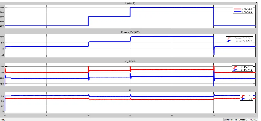Click the Pmean_PV (kW) plot title

(x=130, y=32)
